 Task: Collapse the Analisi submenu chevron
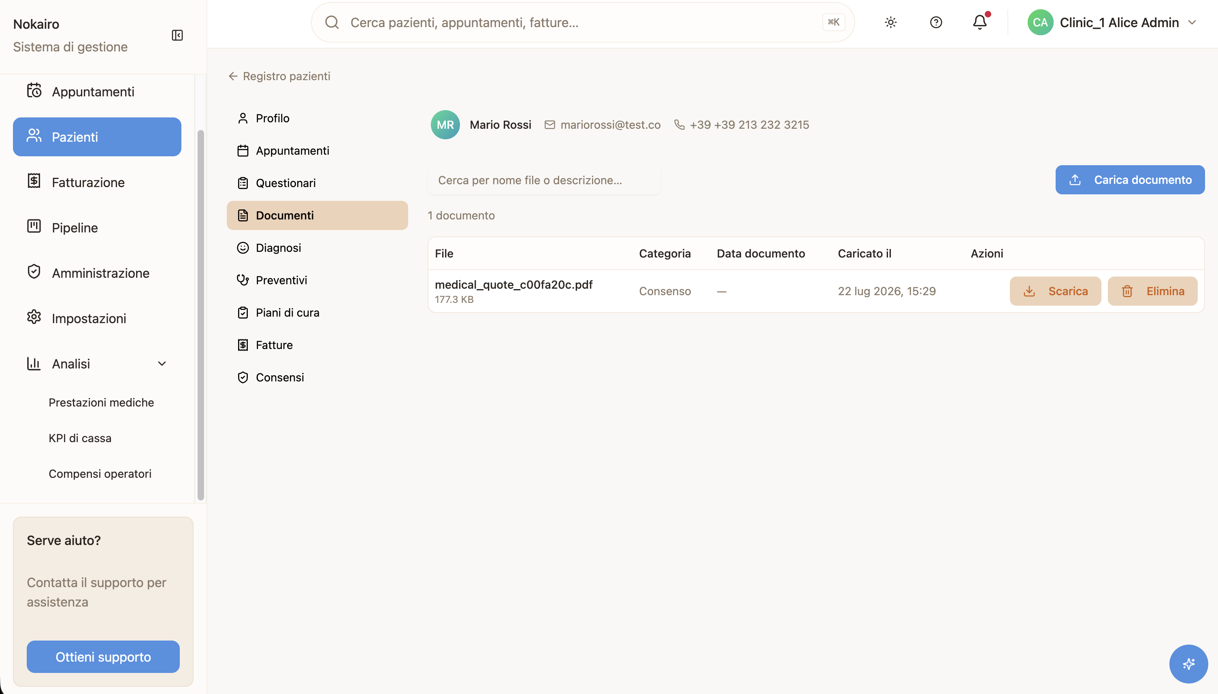(162, 364)
